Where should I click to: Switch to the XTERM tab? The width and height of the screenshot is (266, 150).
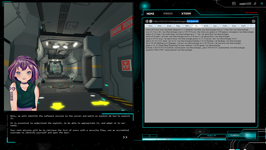186,14
